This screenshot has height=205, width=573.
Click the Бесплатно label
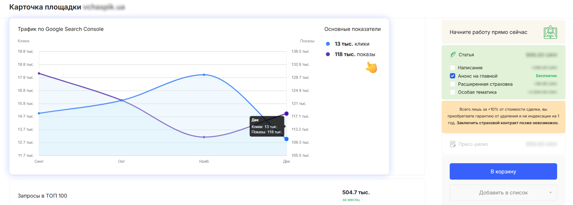[x=546, y=76]
